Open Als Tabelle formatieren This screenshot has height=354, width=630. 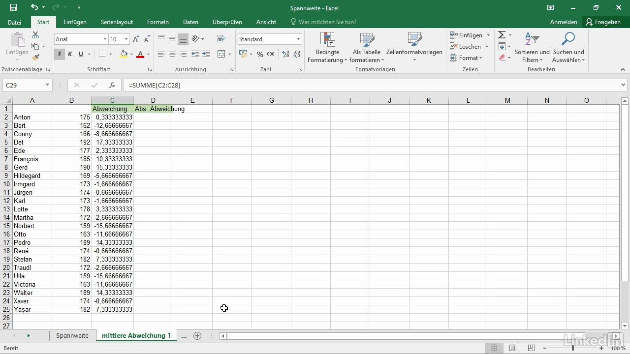pos(367,47)
